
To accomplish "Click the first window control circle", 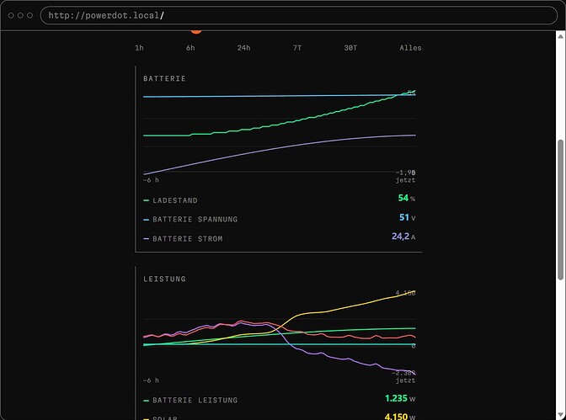I will (x=11, y=15).
